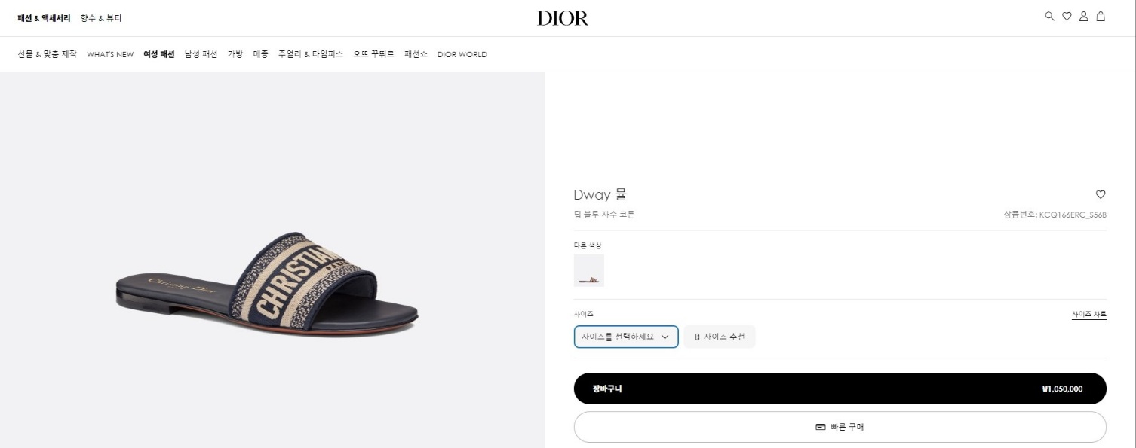Click the DIOR logo

click(x=563, y=18)
